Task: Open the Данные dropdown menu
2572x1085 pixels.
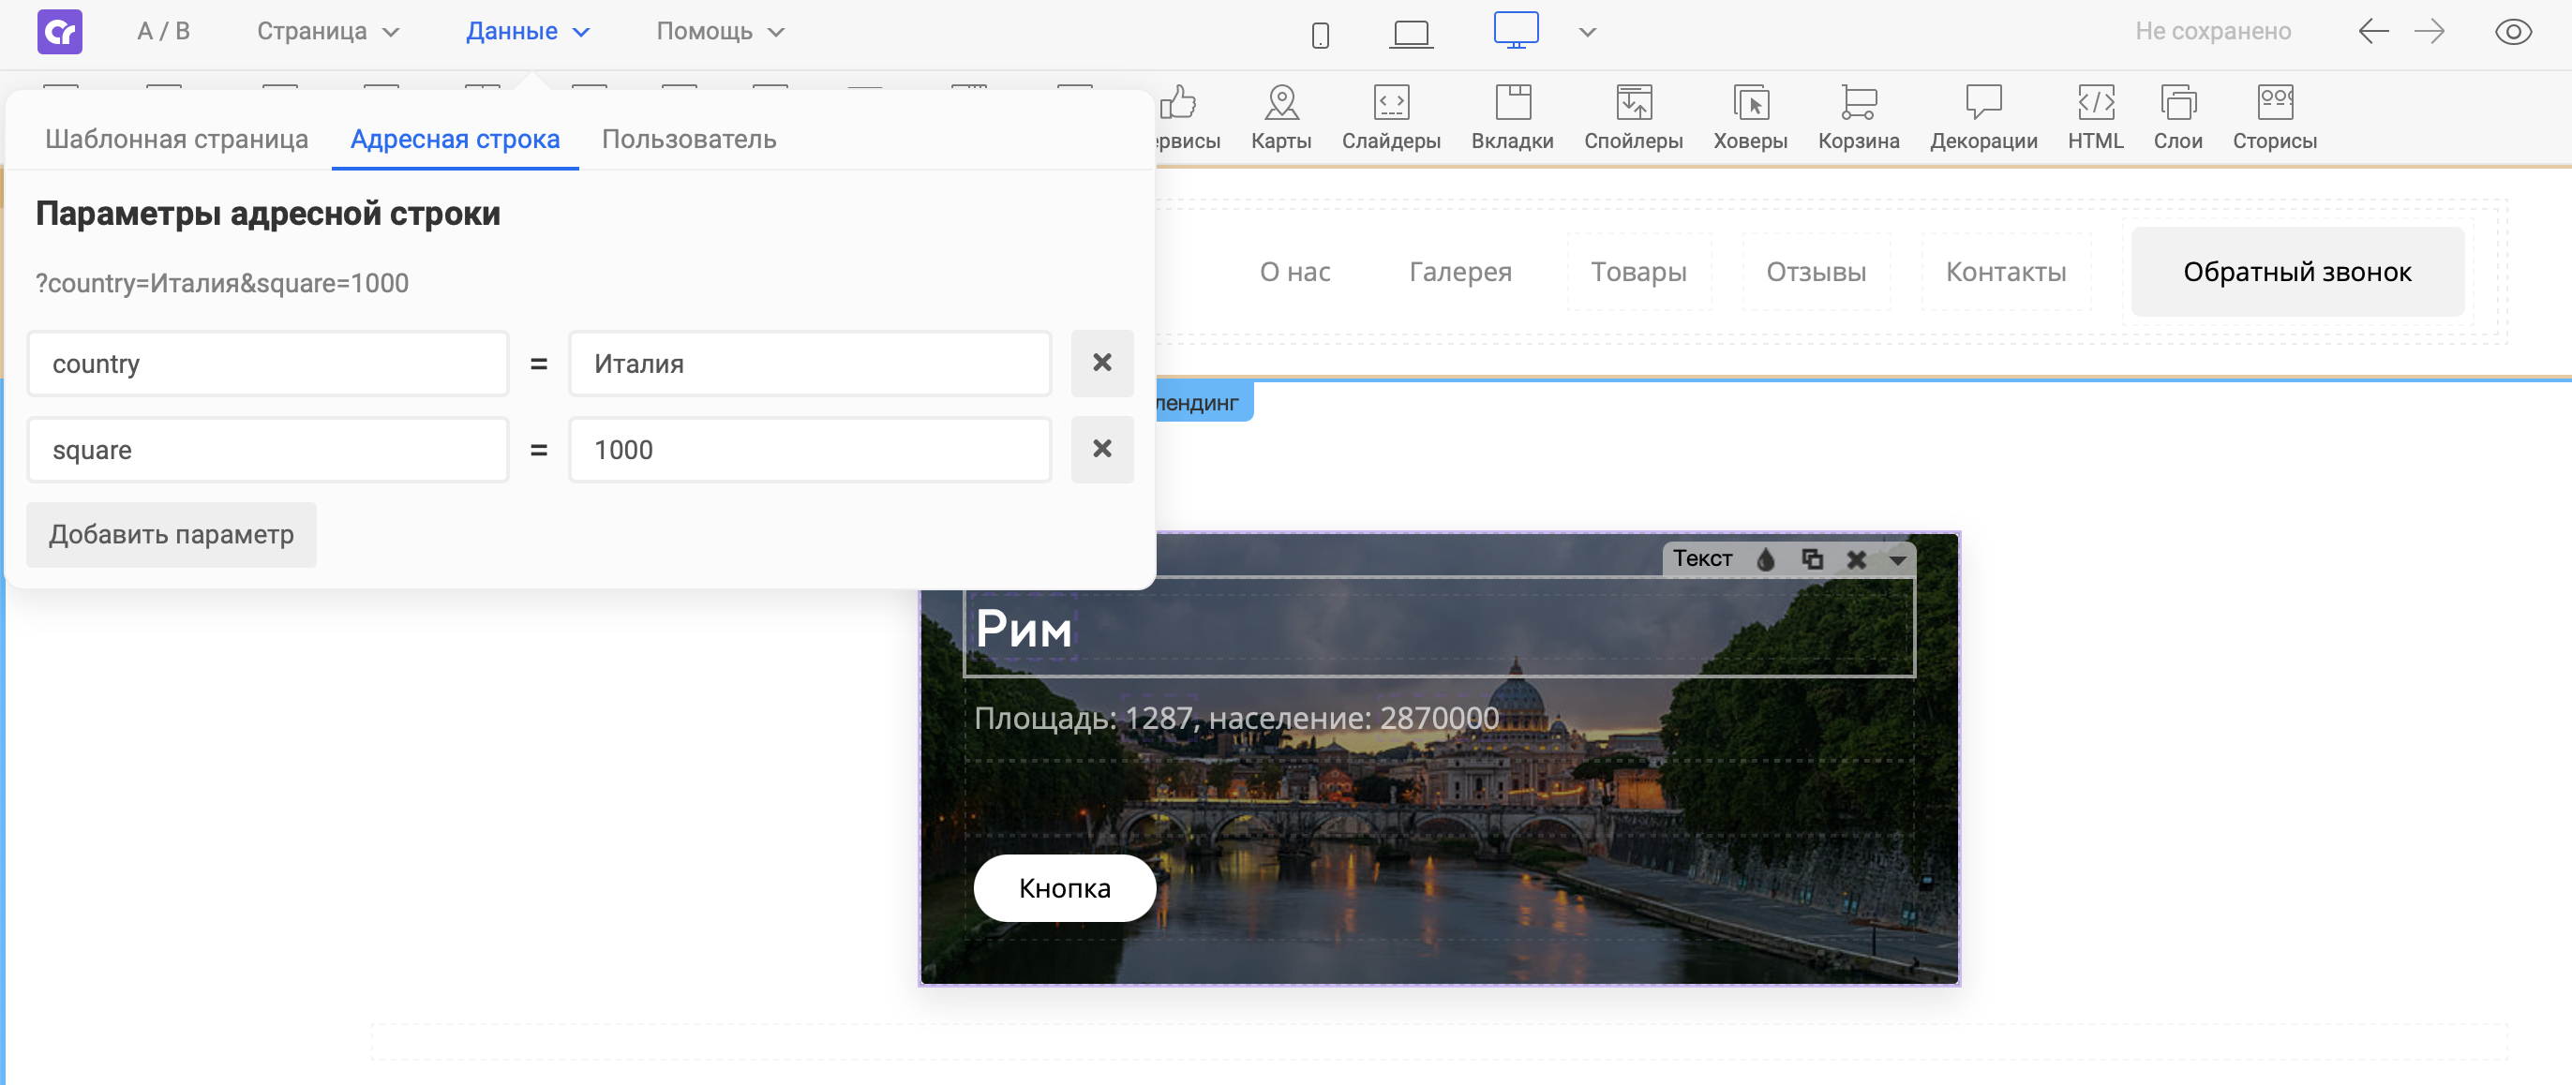Action: (527, 32)
